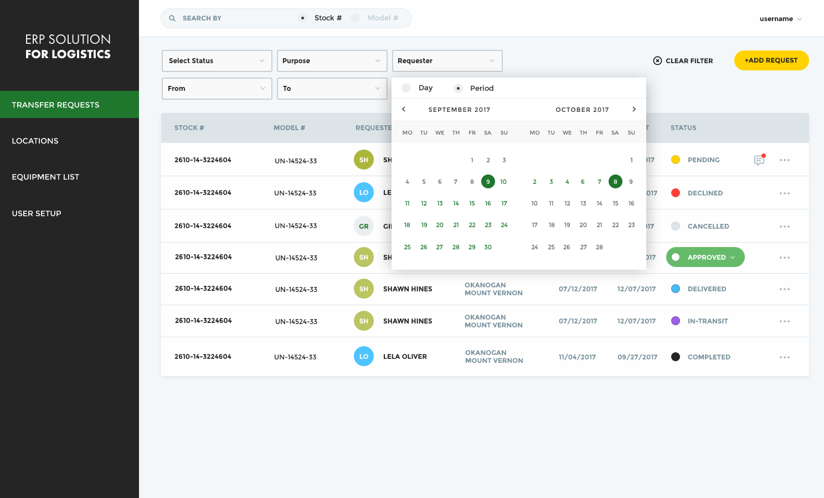Pick September 30 in the calendar
The height and width of the screenshot is (498, 824).
pyautogui.click(x=488, y=247)
